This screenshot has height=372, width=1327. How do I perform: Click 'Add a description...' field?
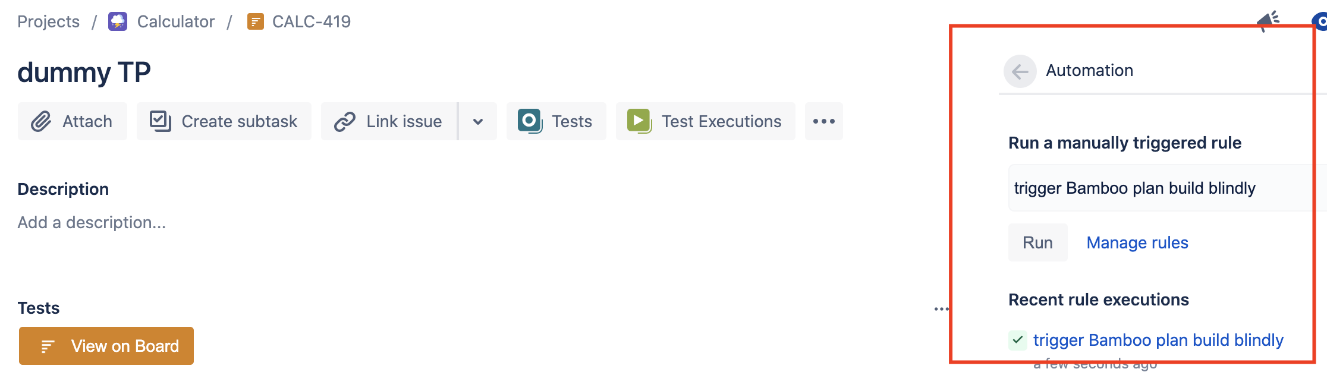(x=92, y=222)
